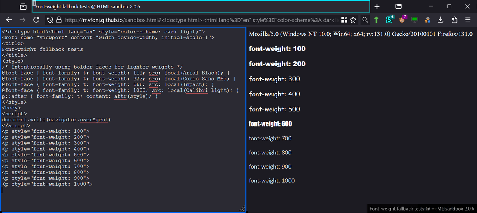This screenshot has height=213, width=477.
Task: Click the 'font-weight: 800' rendered line
Action: pos(270,153)
